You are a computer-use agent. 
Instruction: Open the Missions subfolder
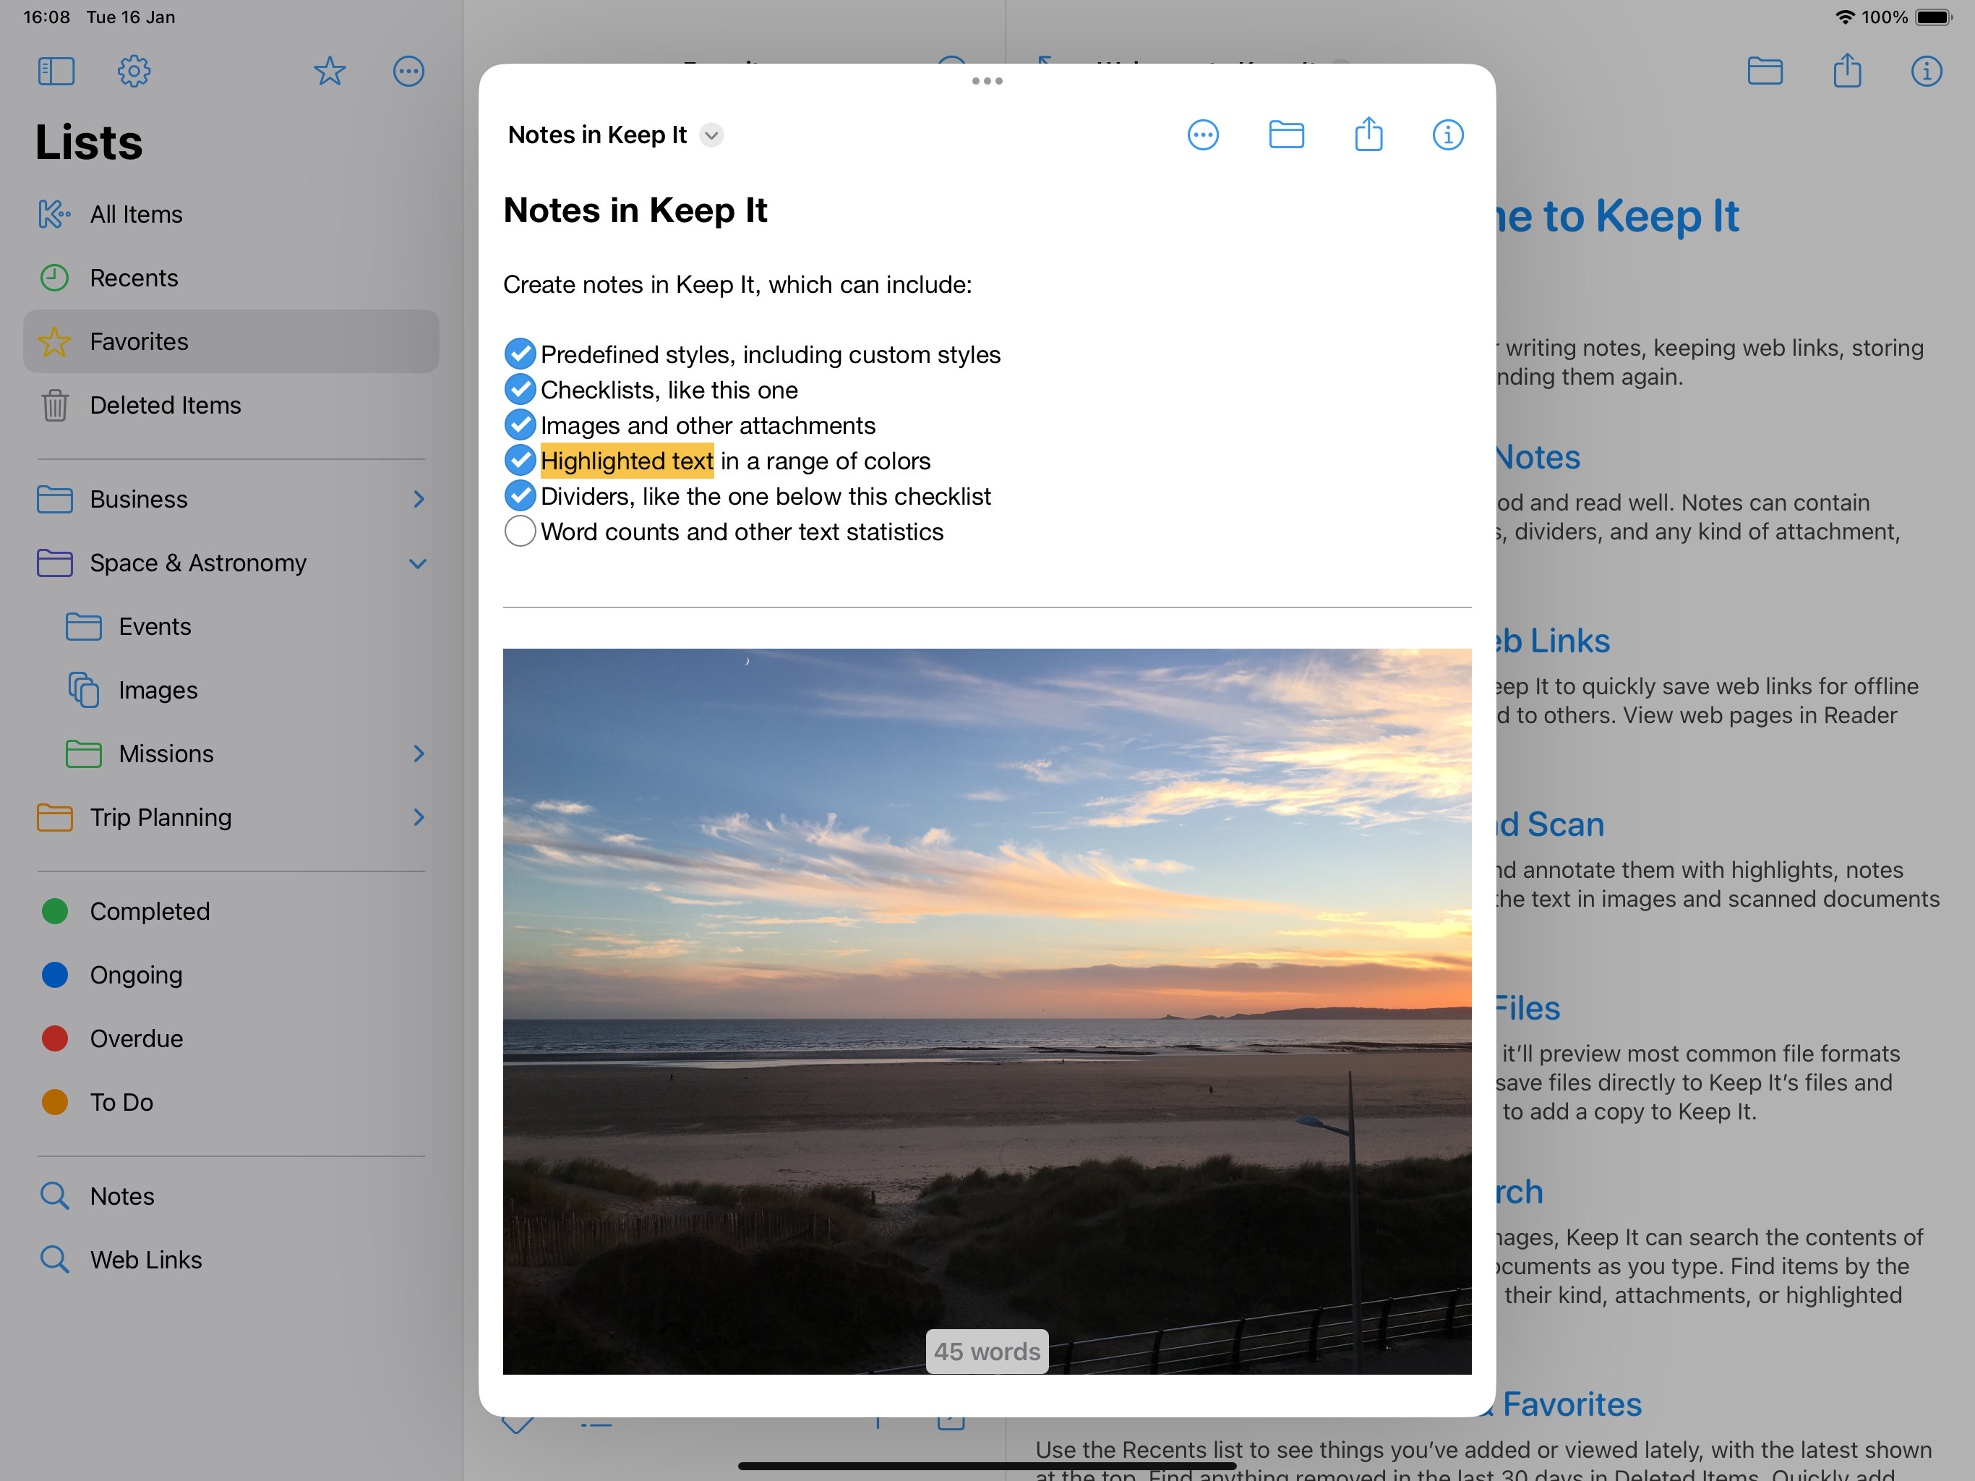coord(231,753)
